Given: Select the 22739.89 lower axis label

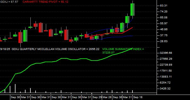Looking at the screenshot, I should click(x=166, y=65).
